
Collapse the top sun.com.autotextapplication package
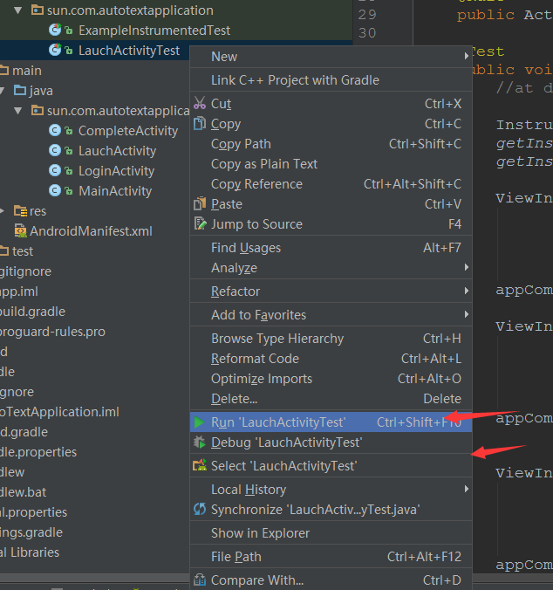click(x=17, y=10)
